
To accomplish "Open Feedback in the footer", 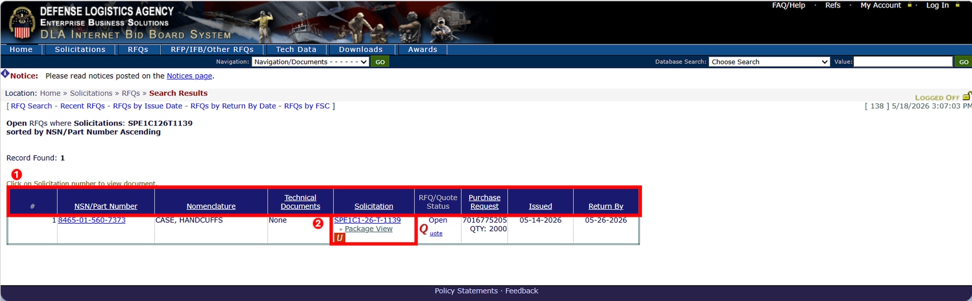I will 521,291.
